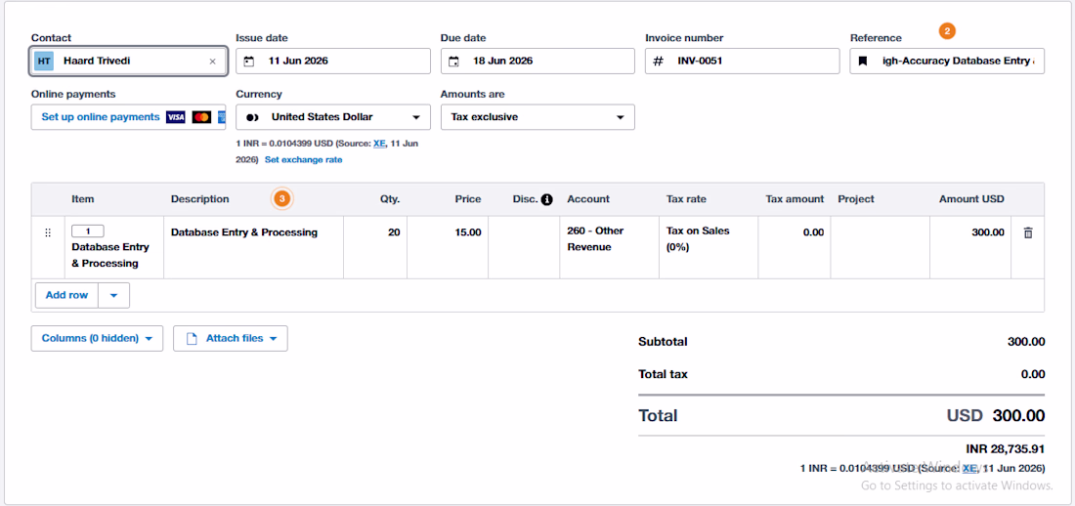Click the Issue date field 11 Jun 2026
The height and width of the screenshot is (506, 1075).
coord(333,61)
